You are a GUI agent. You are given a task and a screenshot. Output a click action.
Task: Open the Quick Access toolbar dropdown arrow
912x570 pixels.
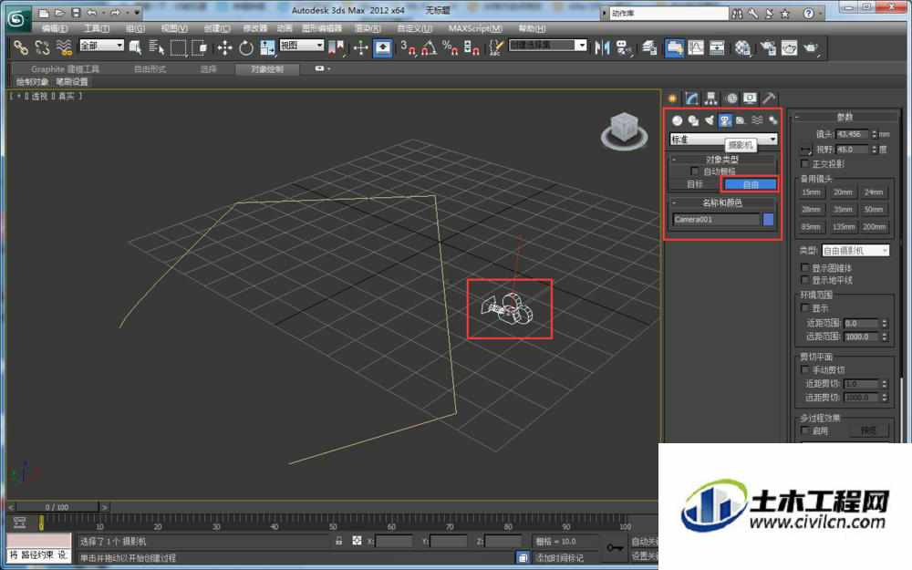coord(138,12)
